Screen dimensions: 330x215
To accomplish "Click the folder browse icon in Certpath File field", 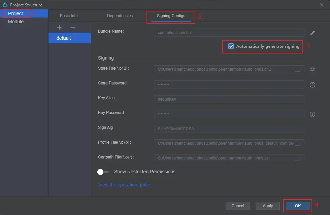I will click(298, 158).
